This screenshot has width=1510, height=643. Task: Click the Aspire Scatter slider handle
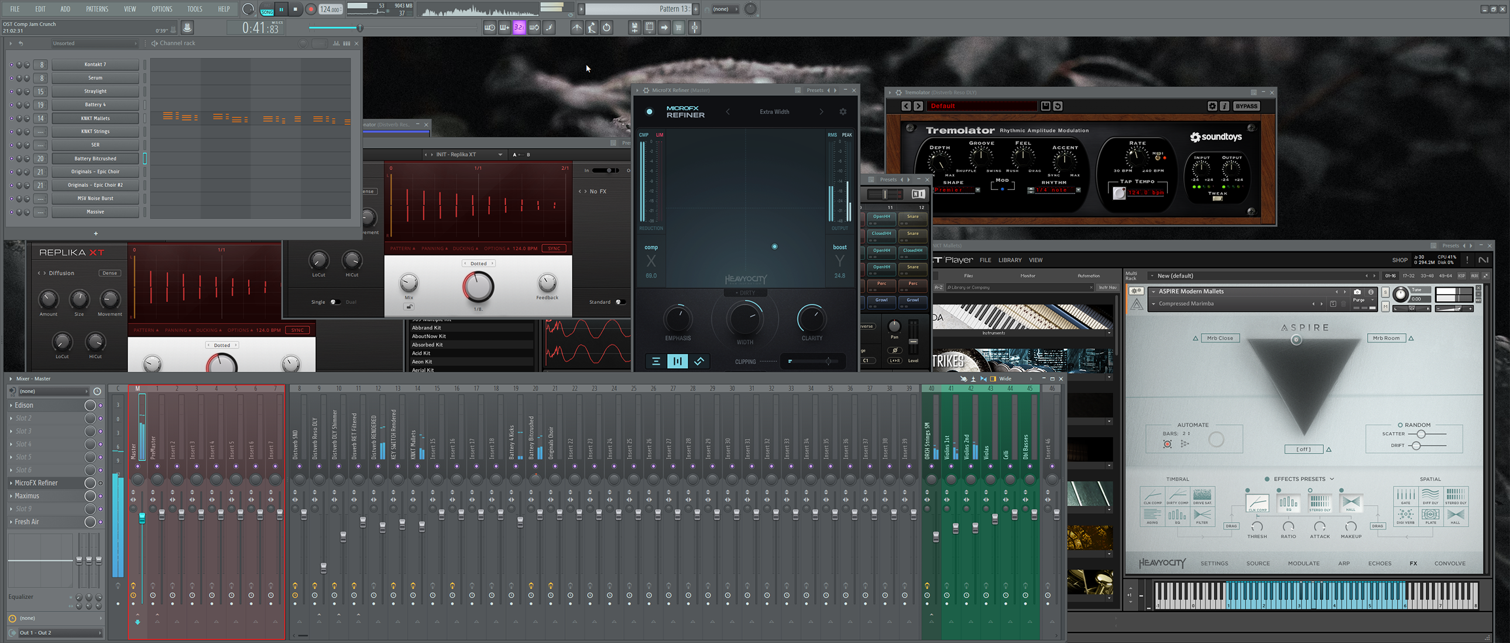[x=1420, y=434]
